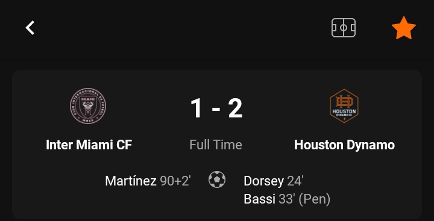Select goalscorer Dorsey
This screenshot has width=434, height=221.
click(264, 181)
